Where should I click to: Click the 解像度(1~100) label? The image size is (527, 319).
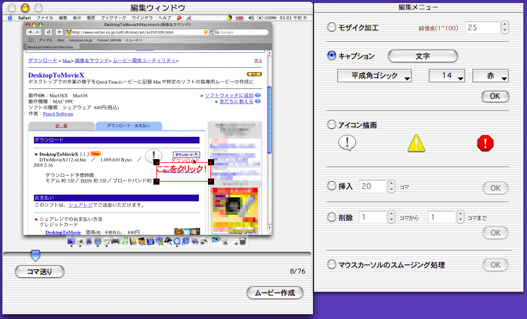[x=438, y=28]
